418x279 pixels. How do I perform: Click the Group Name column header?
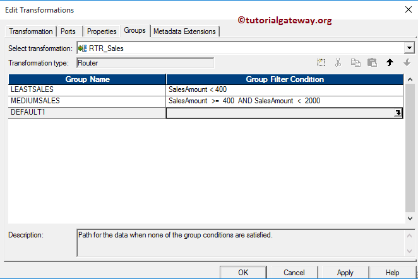point(87,79)
